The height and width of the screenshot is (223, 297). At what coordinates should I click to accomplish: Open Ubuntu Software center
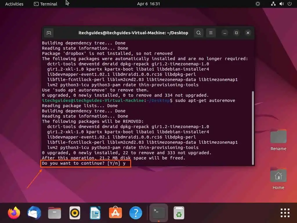click(115, 213)
